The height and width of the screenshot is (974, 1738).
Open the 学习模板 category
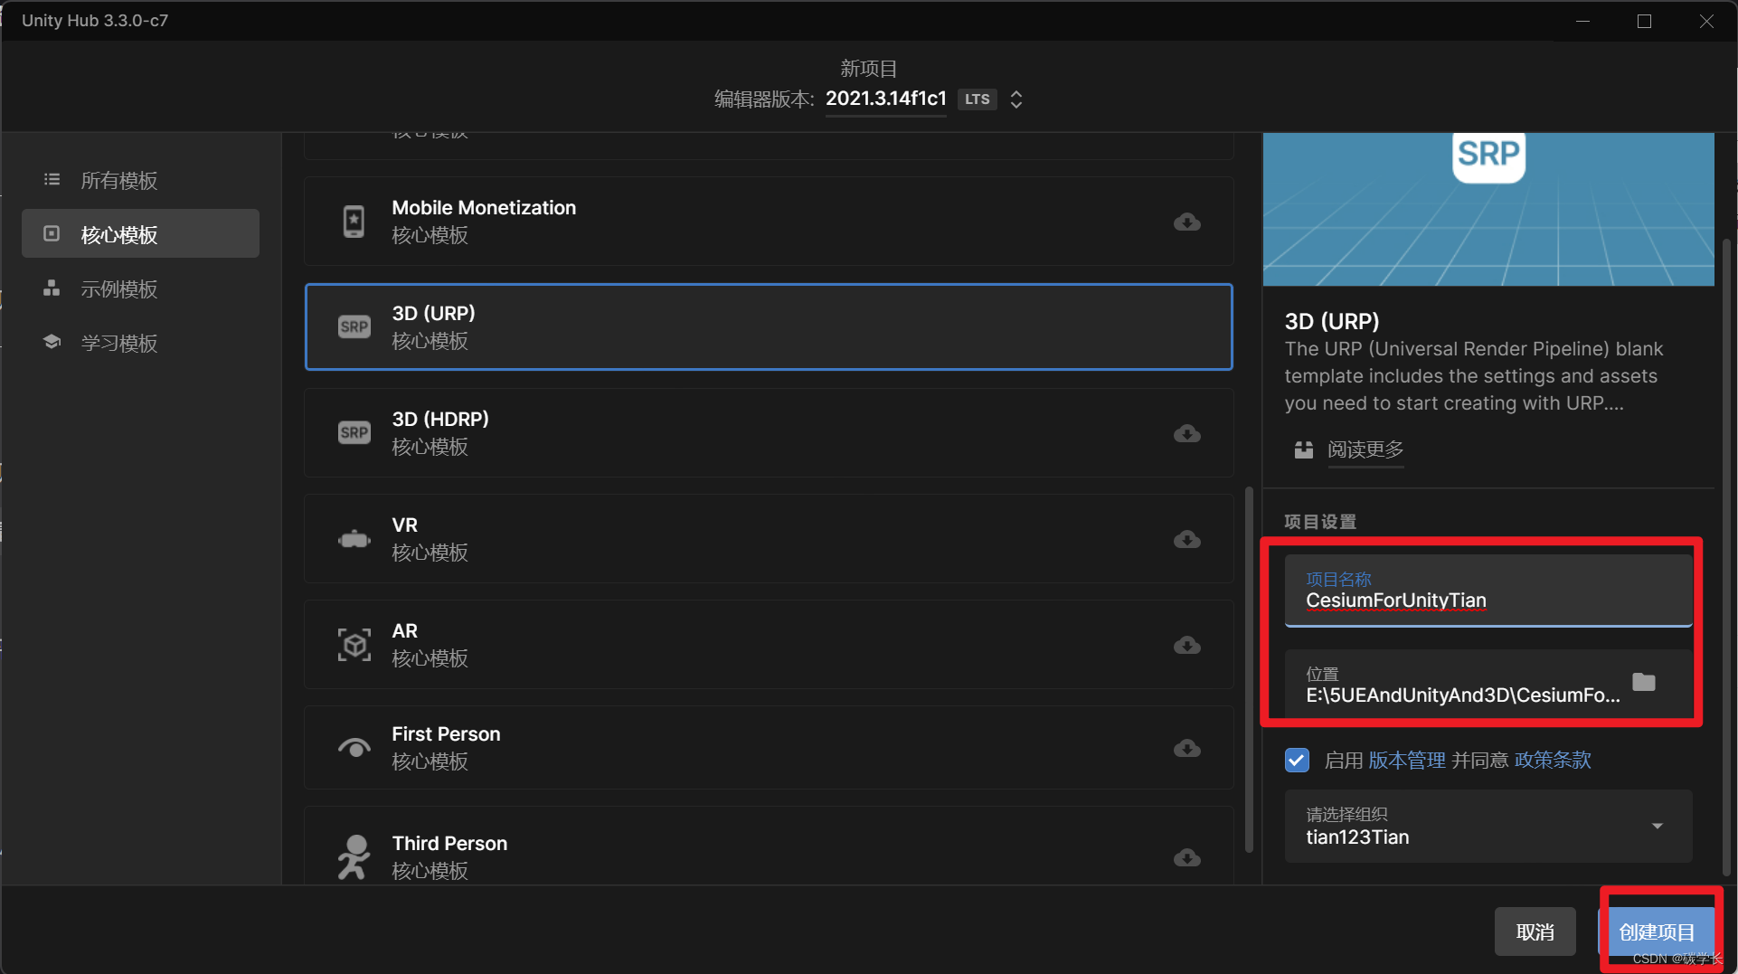coord(140,343)
